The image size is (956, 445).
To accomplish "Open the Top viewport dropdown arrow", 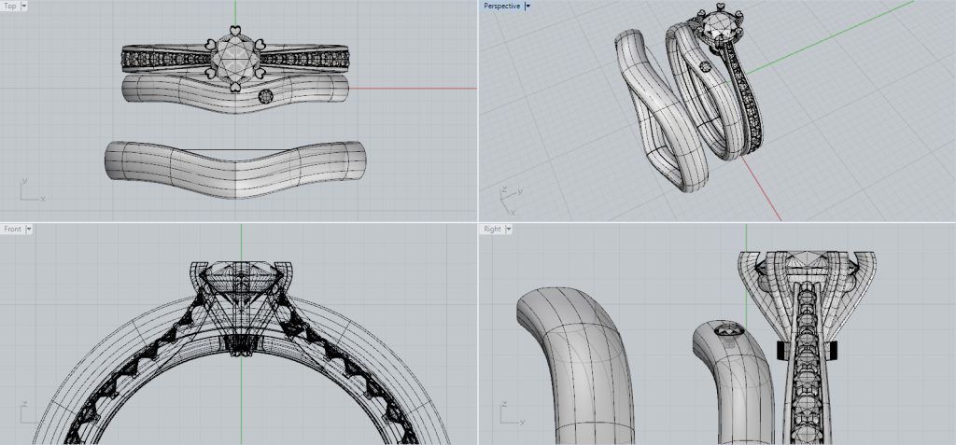I will (24, 7).
